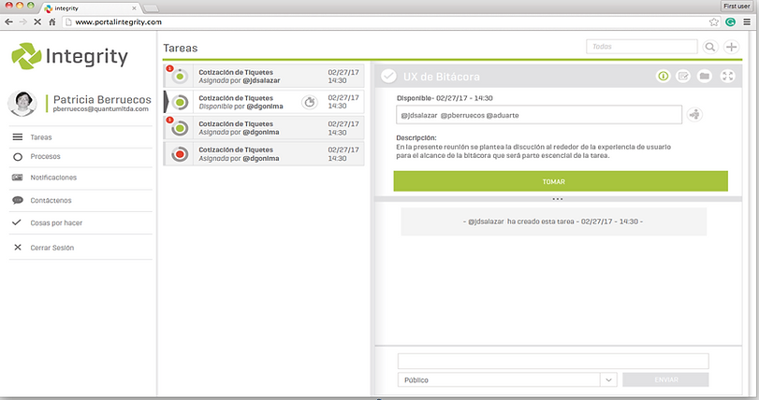Viewport: 759px width, 400px height.
Task: Click browser home icon
Action: [x=51, y=21]
